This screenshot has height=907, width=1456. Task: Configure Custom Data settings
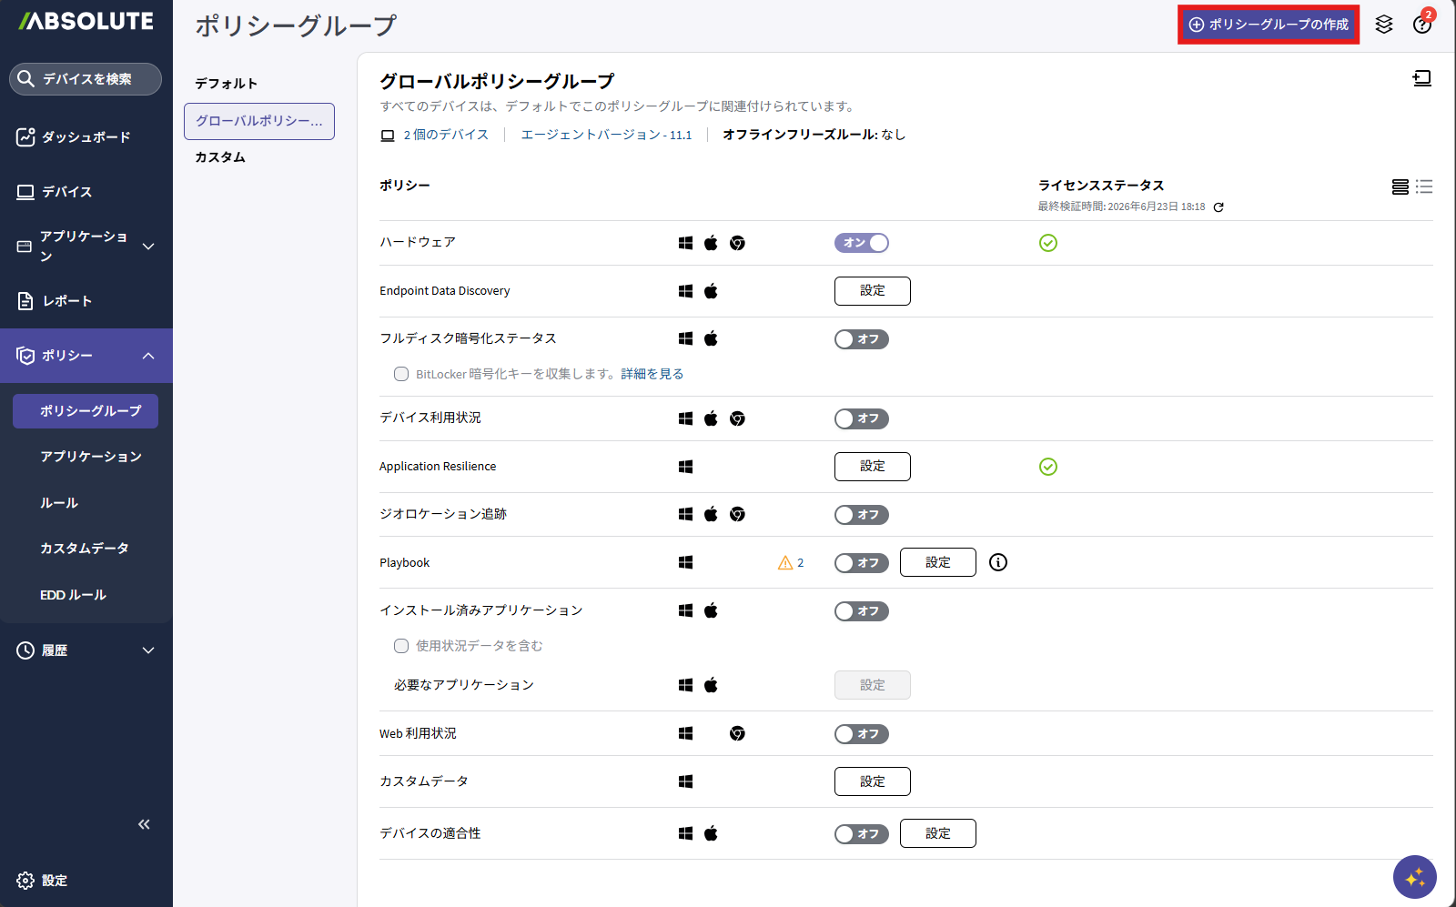click(873, 781)
